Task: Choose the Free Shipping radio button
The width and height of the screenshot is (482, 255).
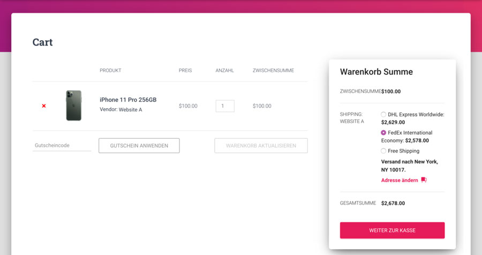Action: pos(383,151)
